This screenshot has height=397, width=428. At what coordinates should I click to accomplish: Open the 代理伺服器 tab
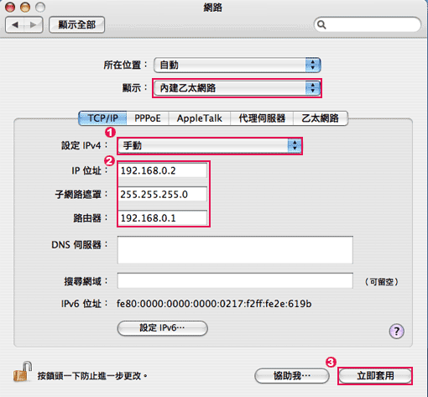click(262, 118)
